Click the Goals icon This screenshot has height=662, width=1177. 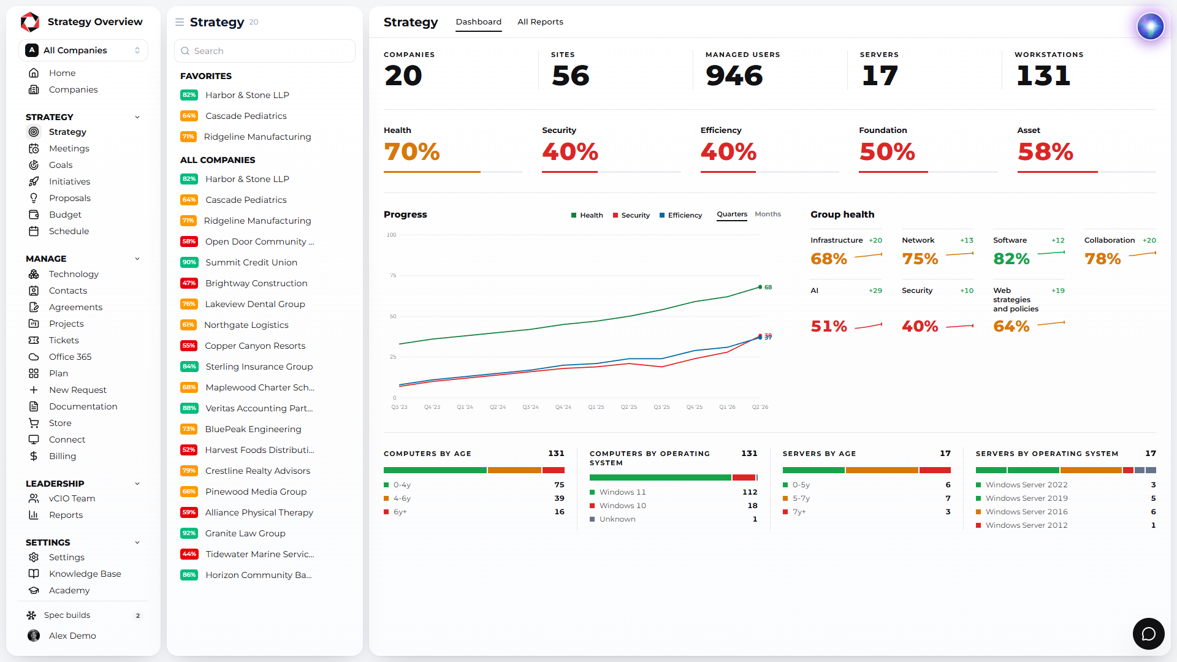[x=34, y=165]
